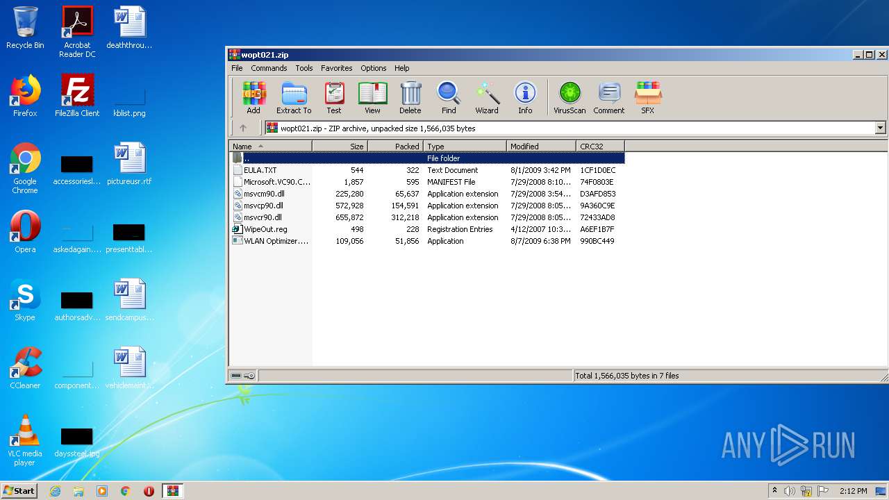889x500 pixels.
Task: Run VirusScan on the archive
Action: [x=570, y=97]
